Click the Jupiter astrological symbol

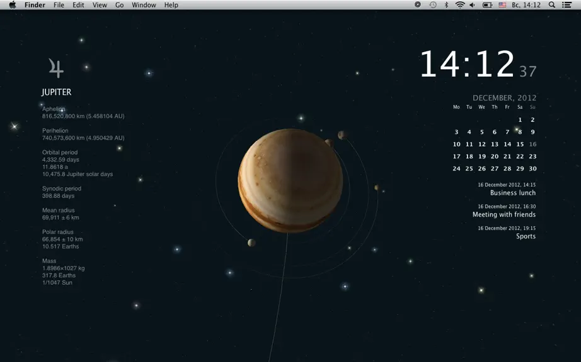tap(56, 68)
